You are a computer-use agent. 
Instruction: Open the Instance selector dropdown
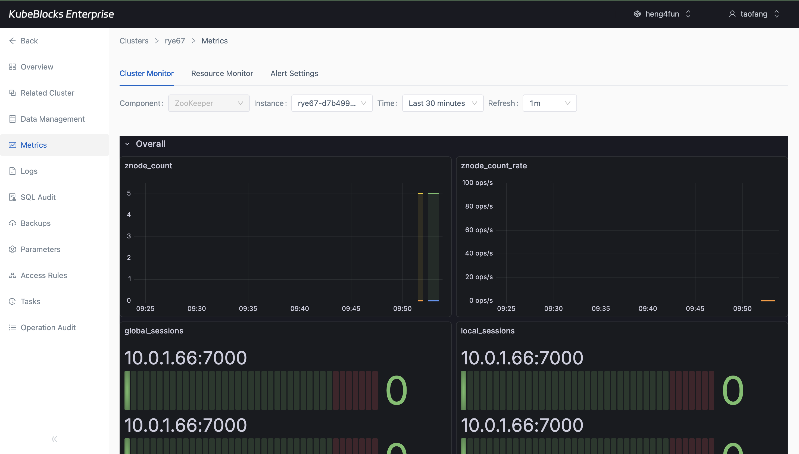[332, 103]
